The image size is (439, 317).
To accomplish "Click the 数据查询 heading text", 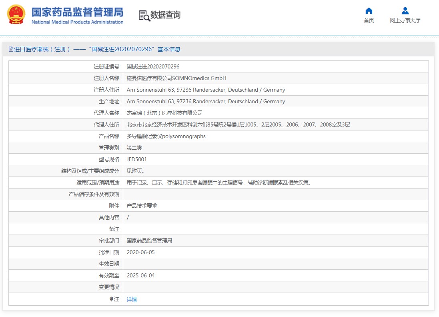I will click(x=165, y=15).
